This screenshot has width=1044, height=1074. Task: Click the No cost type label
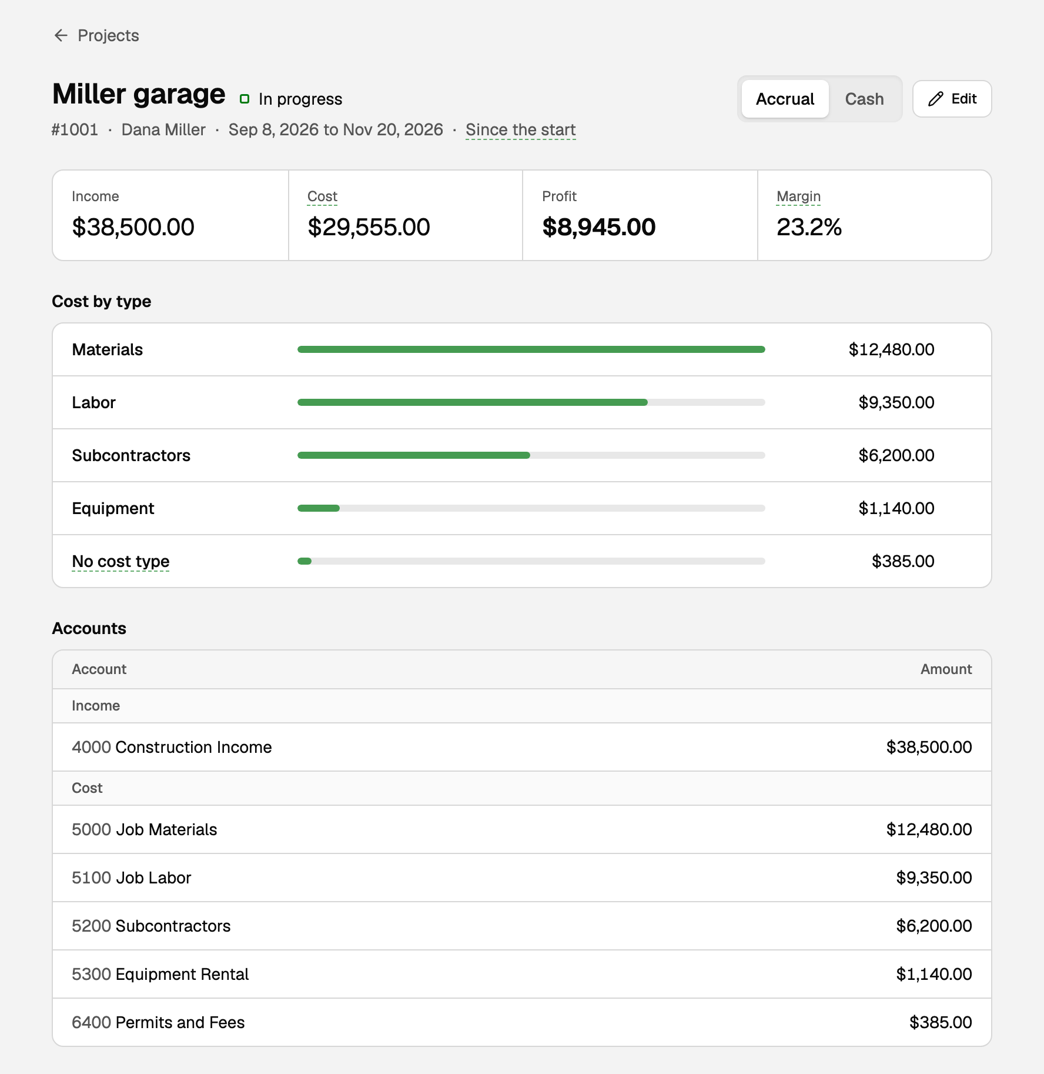coord(121,561)
